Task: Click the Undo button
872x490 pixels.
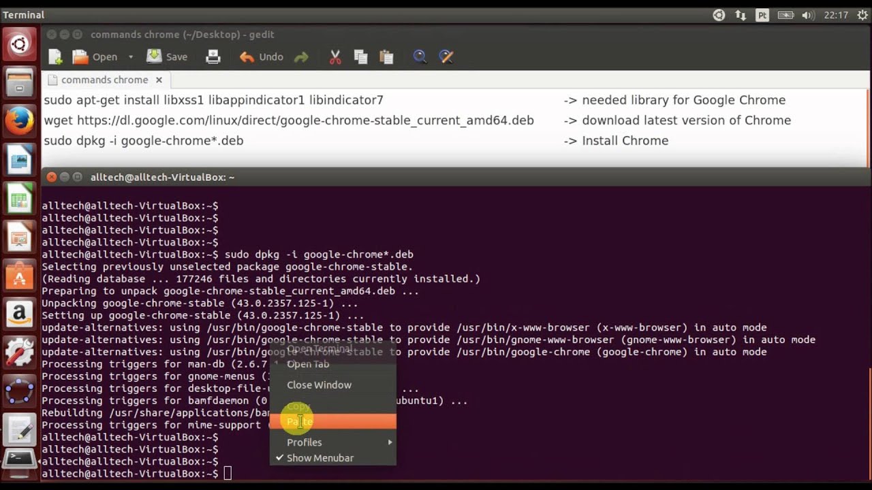Action: coord(262,57)
